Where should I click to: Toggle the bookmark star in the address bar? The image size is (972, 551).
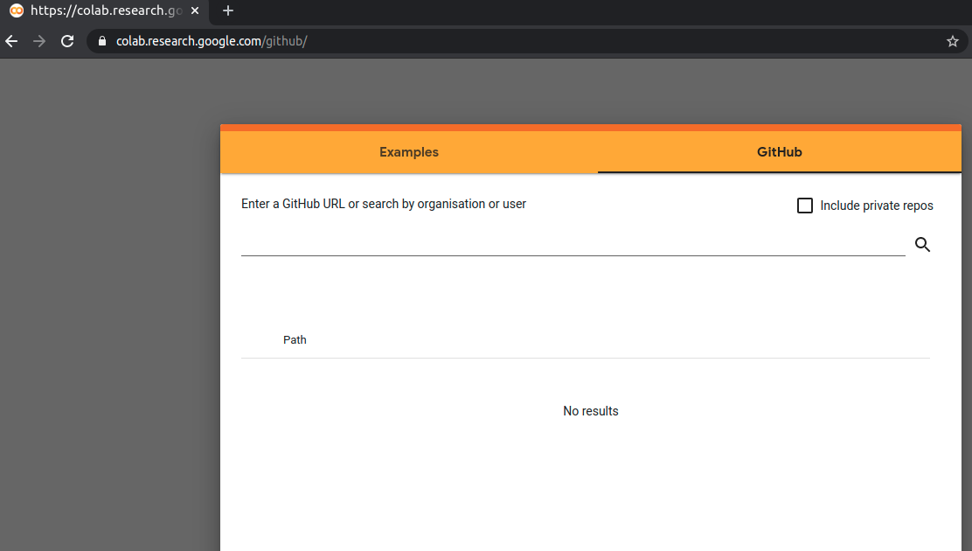[952, 40]
